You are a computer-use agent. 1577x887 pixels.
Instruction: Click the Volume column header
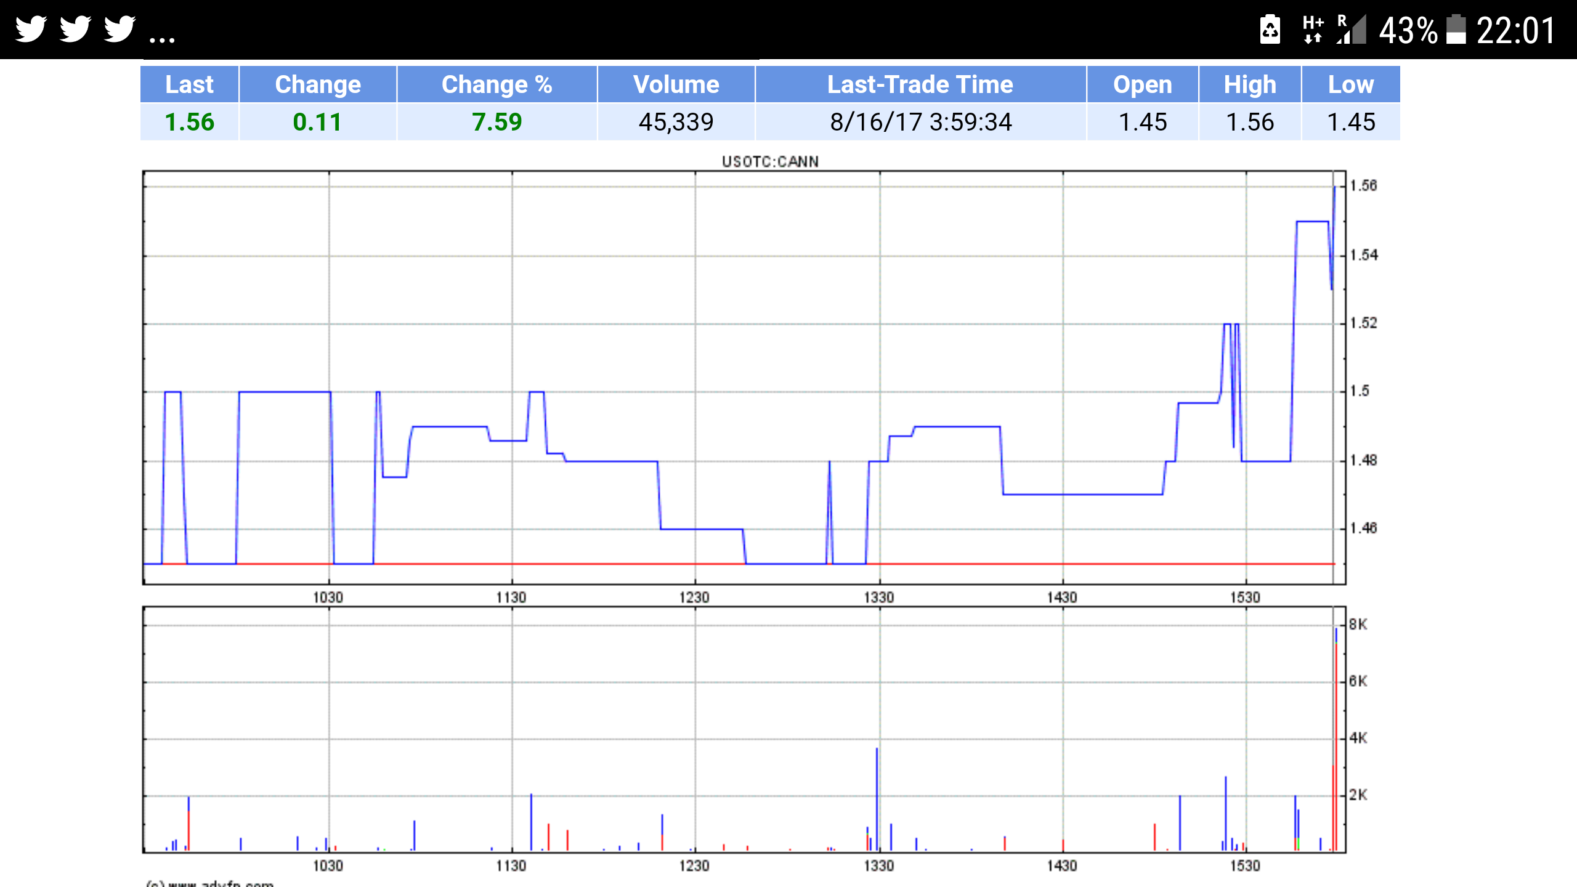point(676,84)
